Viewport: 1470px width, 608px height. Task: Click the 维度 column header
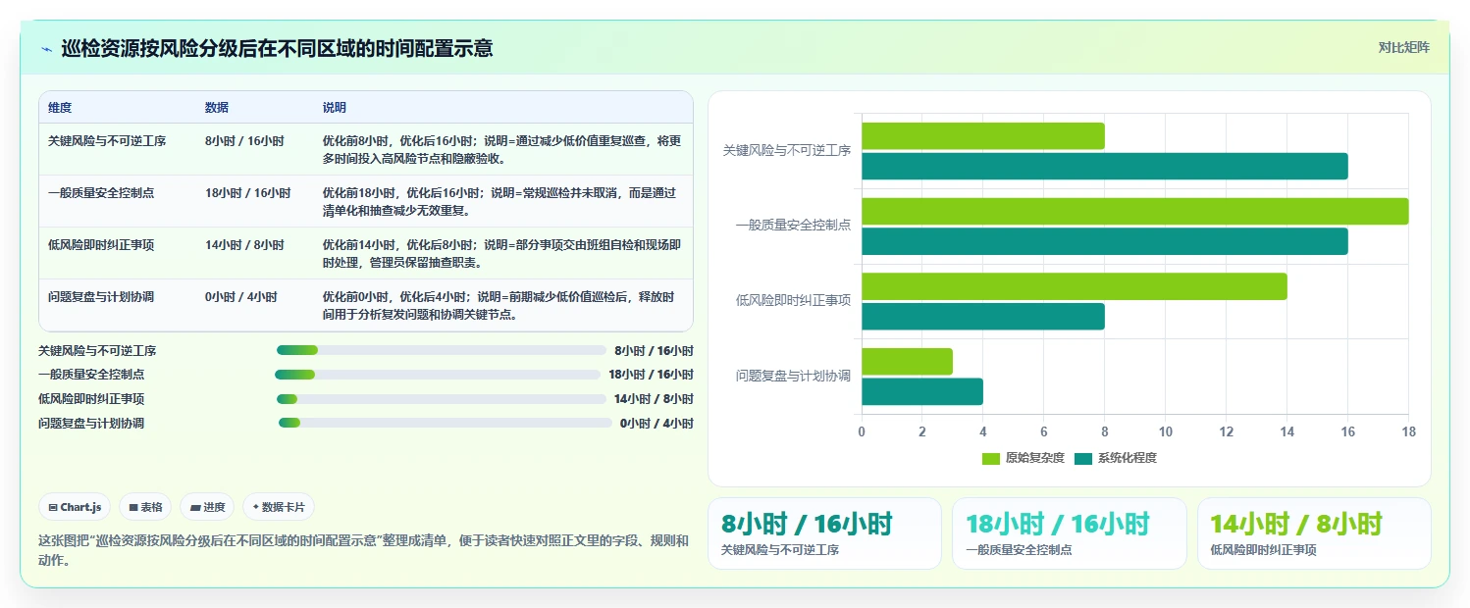(60, 108)
